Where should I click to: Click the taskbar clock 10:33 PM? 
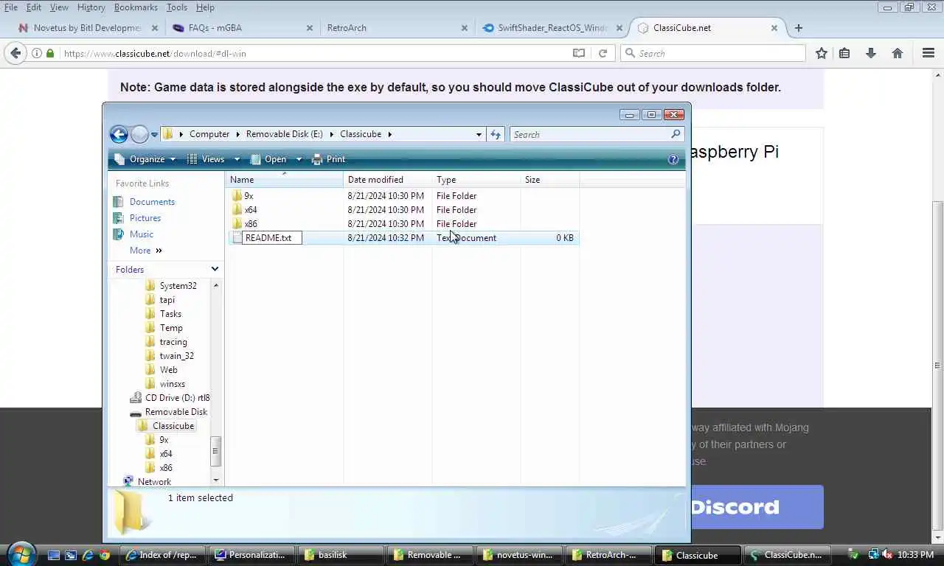click(915, 555)
